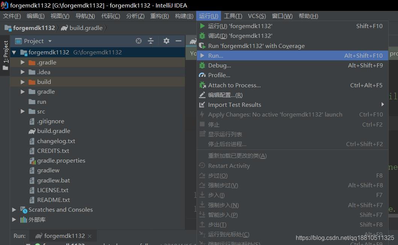Open the 代码(C) menu
The width and height of the screenshot is (398, 245).
(x=110, y=16)
